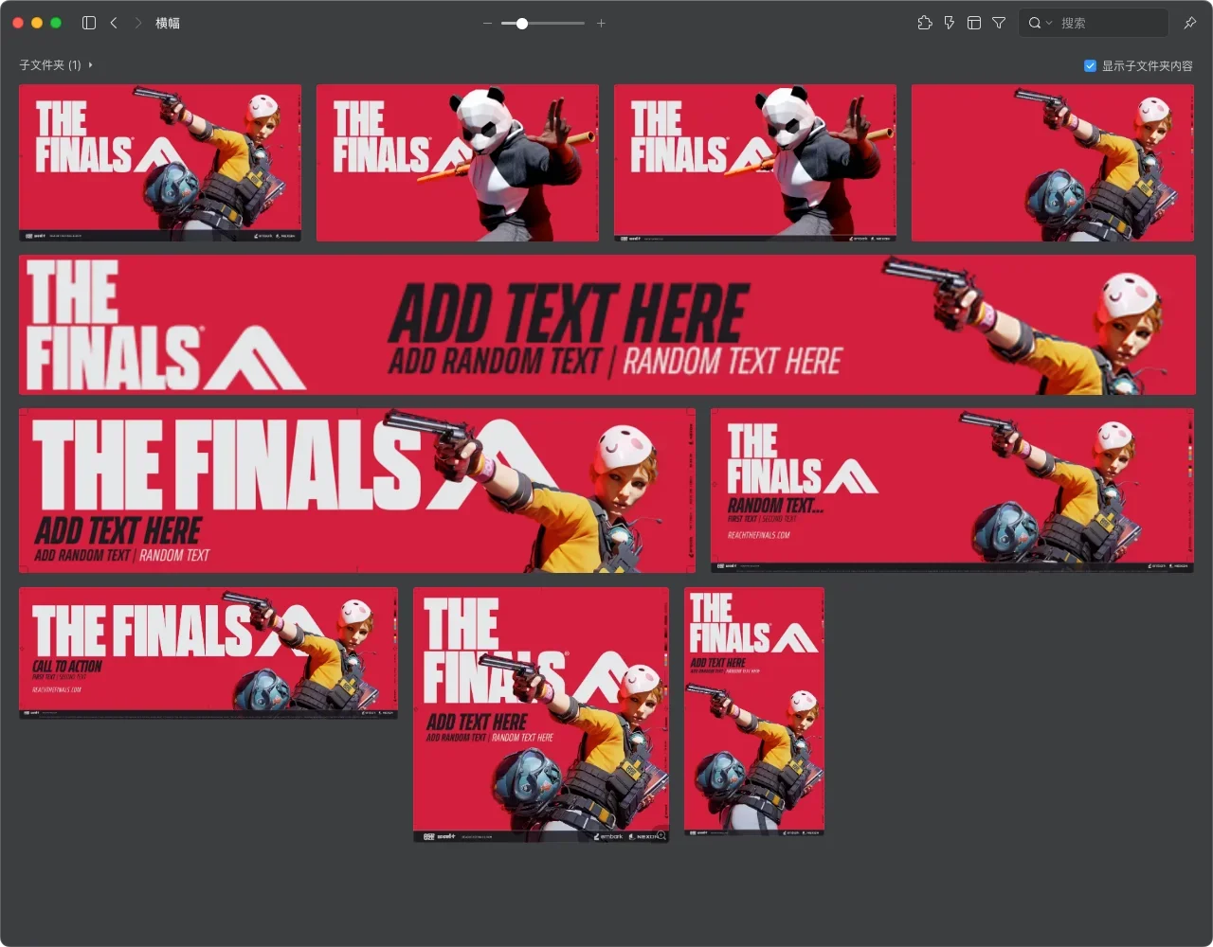Select the textless red banner thumbnail
The width and height of the screenshot is (1213, 947).
(1052, 163)
